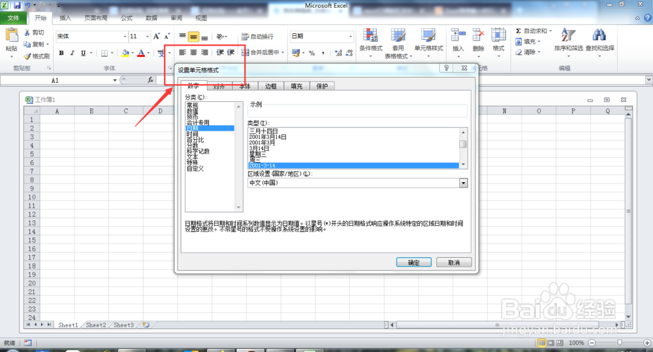This screenshot has height=352, width=653.
Task: Open the Clear (清除) dropdown
Action: (x=528, y=52)
